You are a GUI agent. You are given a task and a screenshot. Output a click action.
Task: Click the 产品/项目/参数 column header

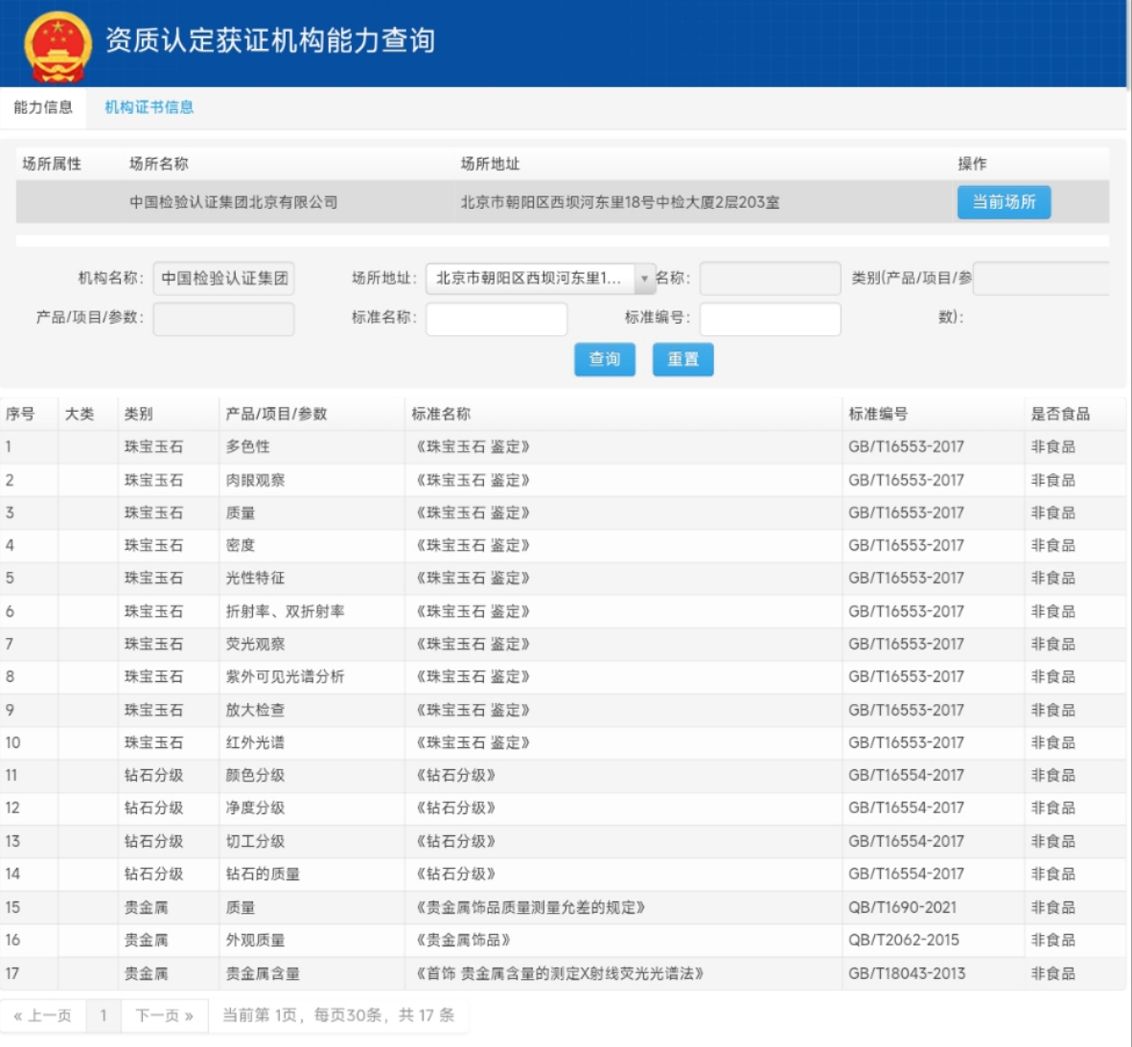coord(276,414)
